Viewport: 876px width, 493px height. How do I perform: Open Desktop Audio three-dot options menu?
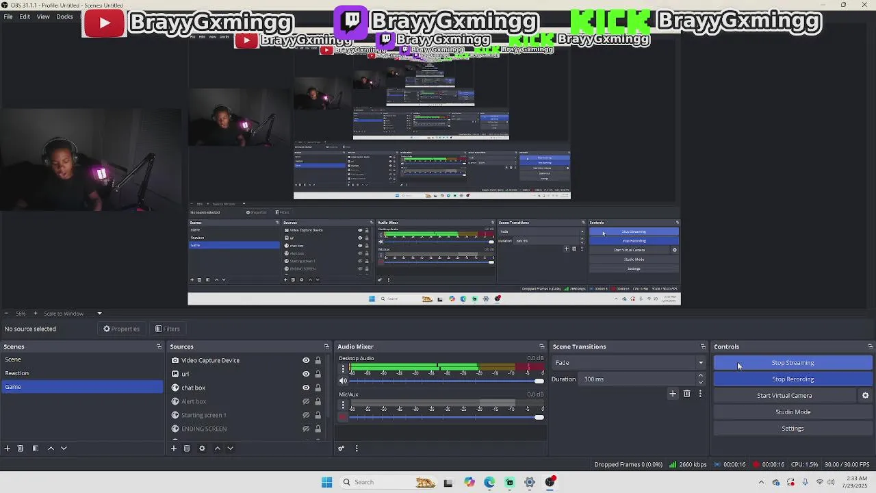[343, 368]
